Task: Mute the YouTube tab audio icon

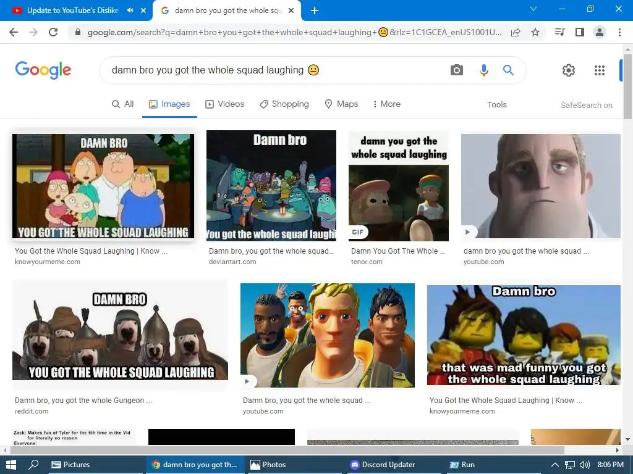Action: point(130,10)
